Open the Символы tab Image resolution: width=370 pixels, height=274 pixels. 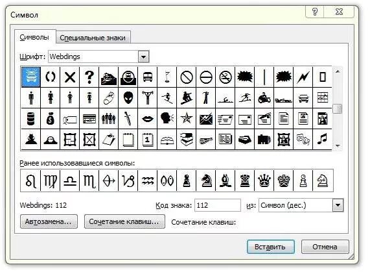[x=34, y=37]
